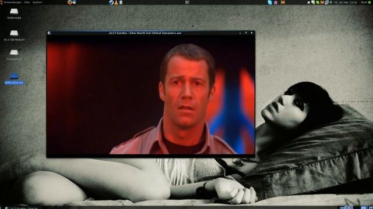The image size is (373, 209).
Task: Minimize the Eureka video window
Action: coord(240,33)
